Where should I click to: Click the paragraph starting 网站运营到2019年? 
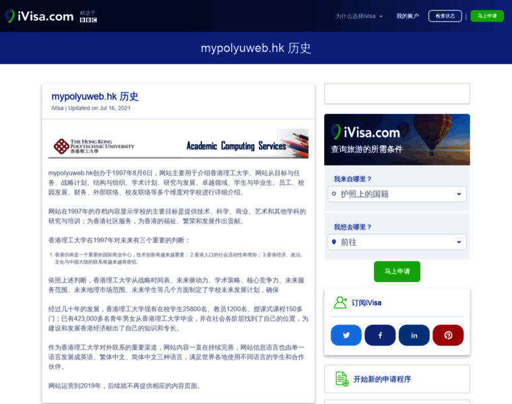click(125, 386)
